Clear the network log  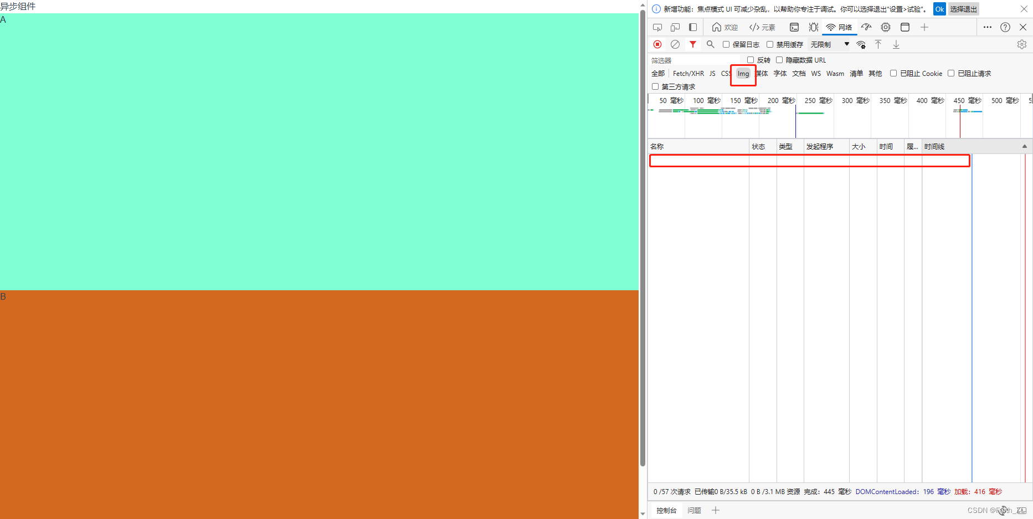tap(675, 44)
